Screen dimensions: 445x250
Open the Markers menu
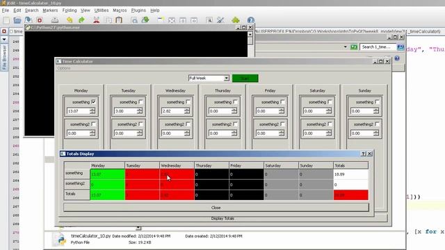coord(50,10)
